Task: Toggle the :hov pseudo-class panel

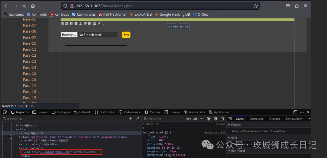Action: [x=188, y=119]
